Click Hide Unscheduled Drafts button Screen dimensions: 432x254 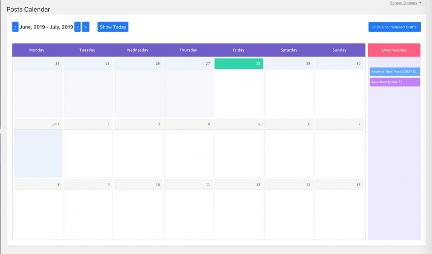click(x=394, y=27)
